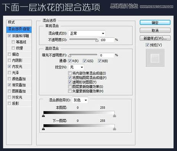Screen dimensions: 177x151
Task: Uncheck the 内发光 checkbox
Action: (9, 67)
